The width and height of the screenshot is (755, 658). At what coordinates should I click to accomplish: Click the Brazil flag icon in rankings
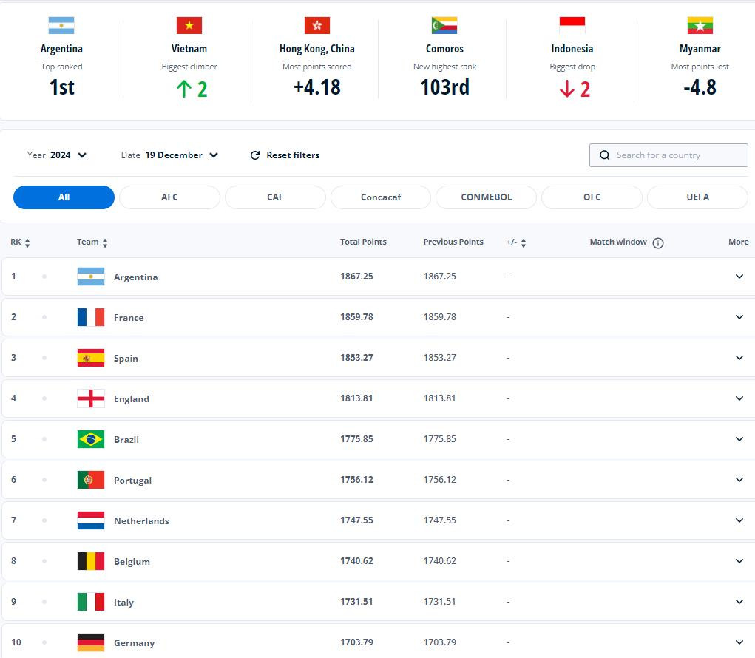coord(90,439)
